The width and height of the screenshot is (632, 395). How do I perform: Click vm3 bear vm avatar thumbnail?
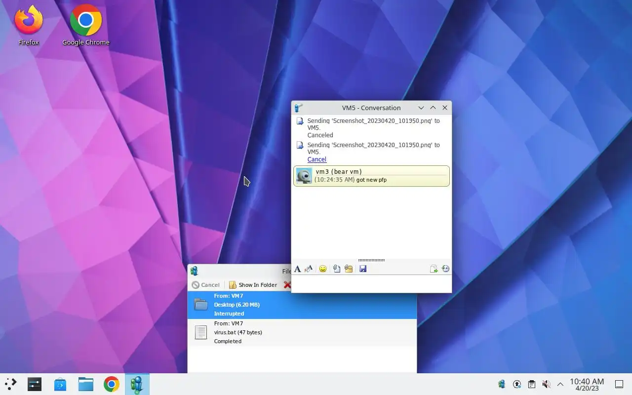click(x=304, y=176)
